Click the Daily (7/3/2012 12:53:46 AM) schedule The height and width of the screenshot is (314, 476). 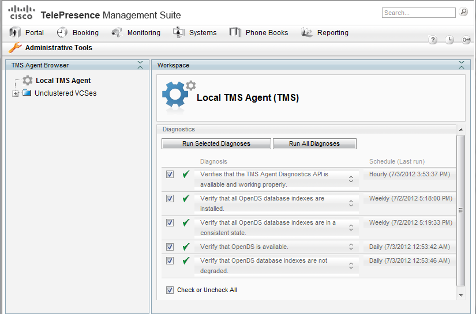(x=410, y=260)
